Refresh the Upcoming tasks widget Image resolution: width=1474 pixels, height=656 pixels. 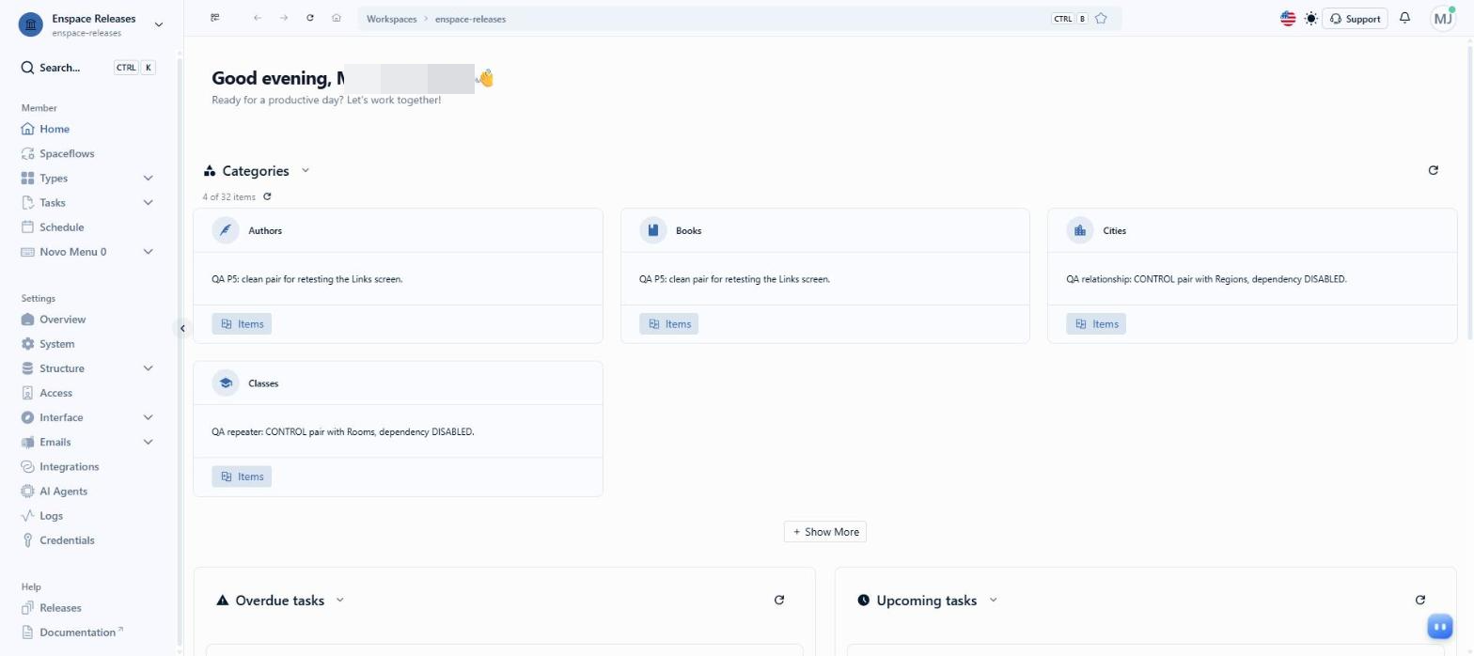point(1419,600)
